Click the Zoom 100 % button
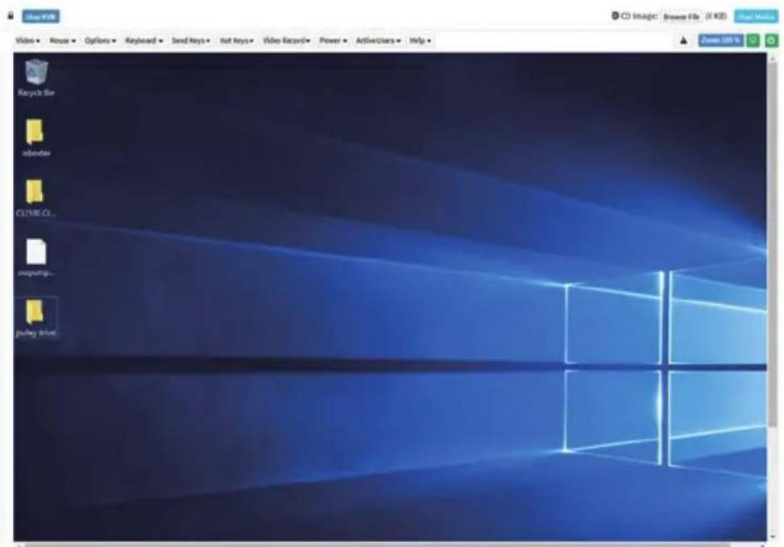 click(x=720, y=40)
